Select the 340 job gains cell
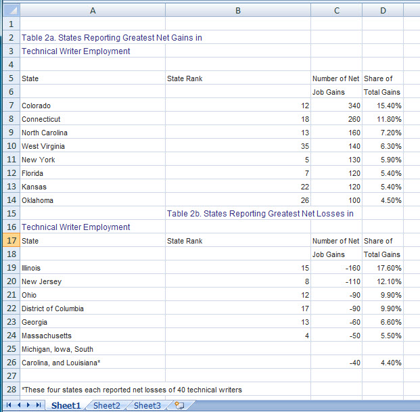The width and height of the screenshot is (420, 412). pyautogui.click(x=336, y=105)
